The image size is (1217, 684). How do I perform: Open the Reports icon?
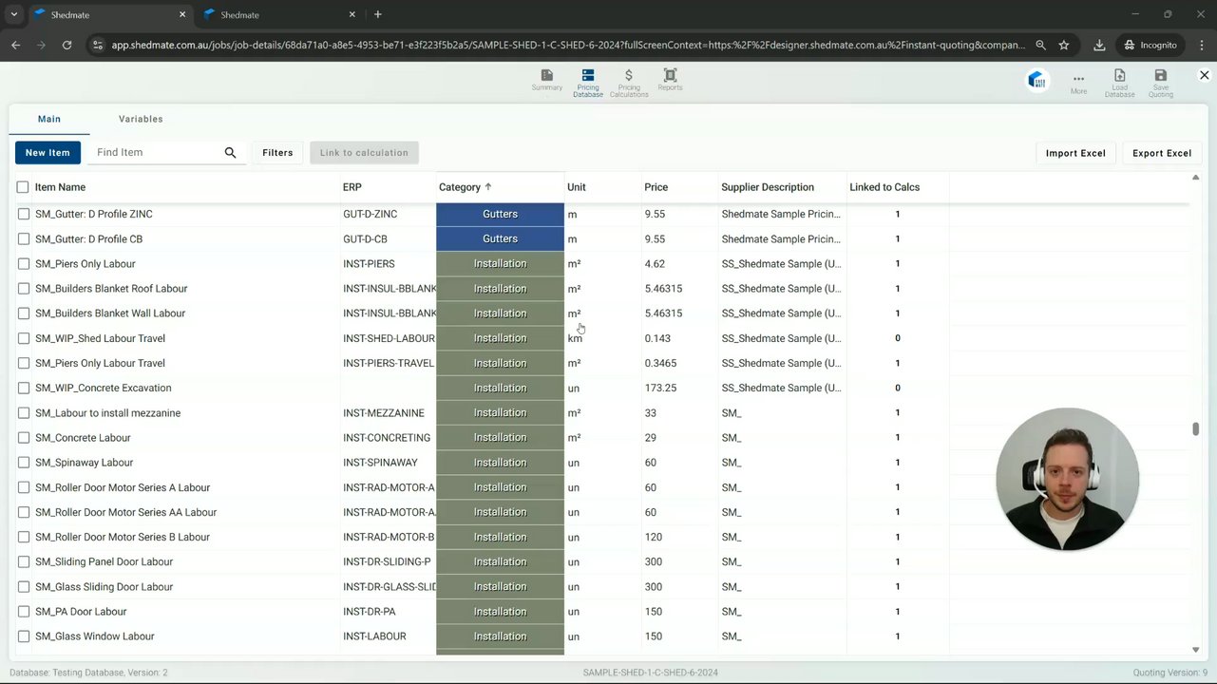pos(670,80)
